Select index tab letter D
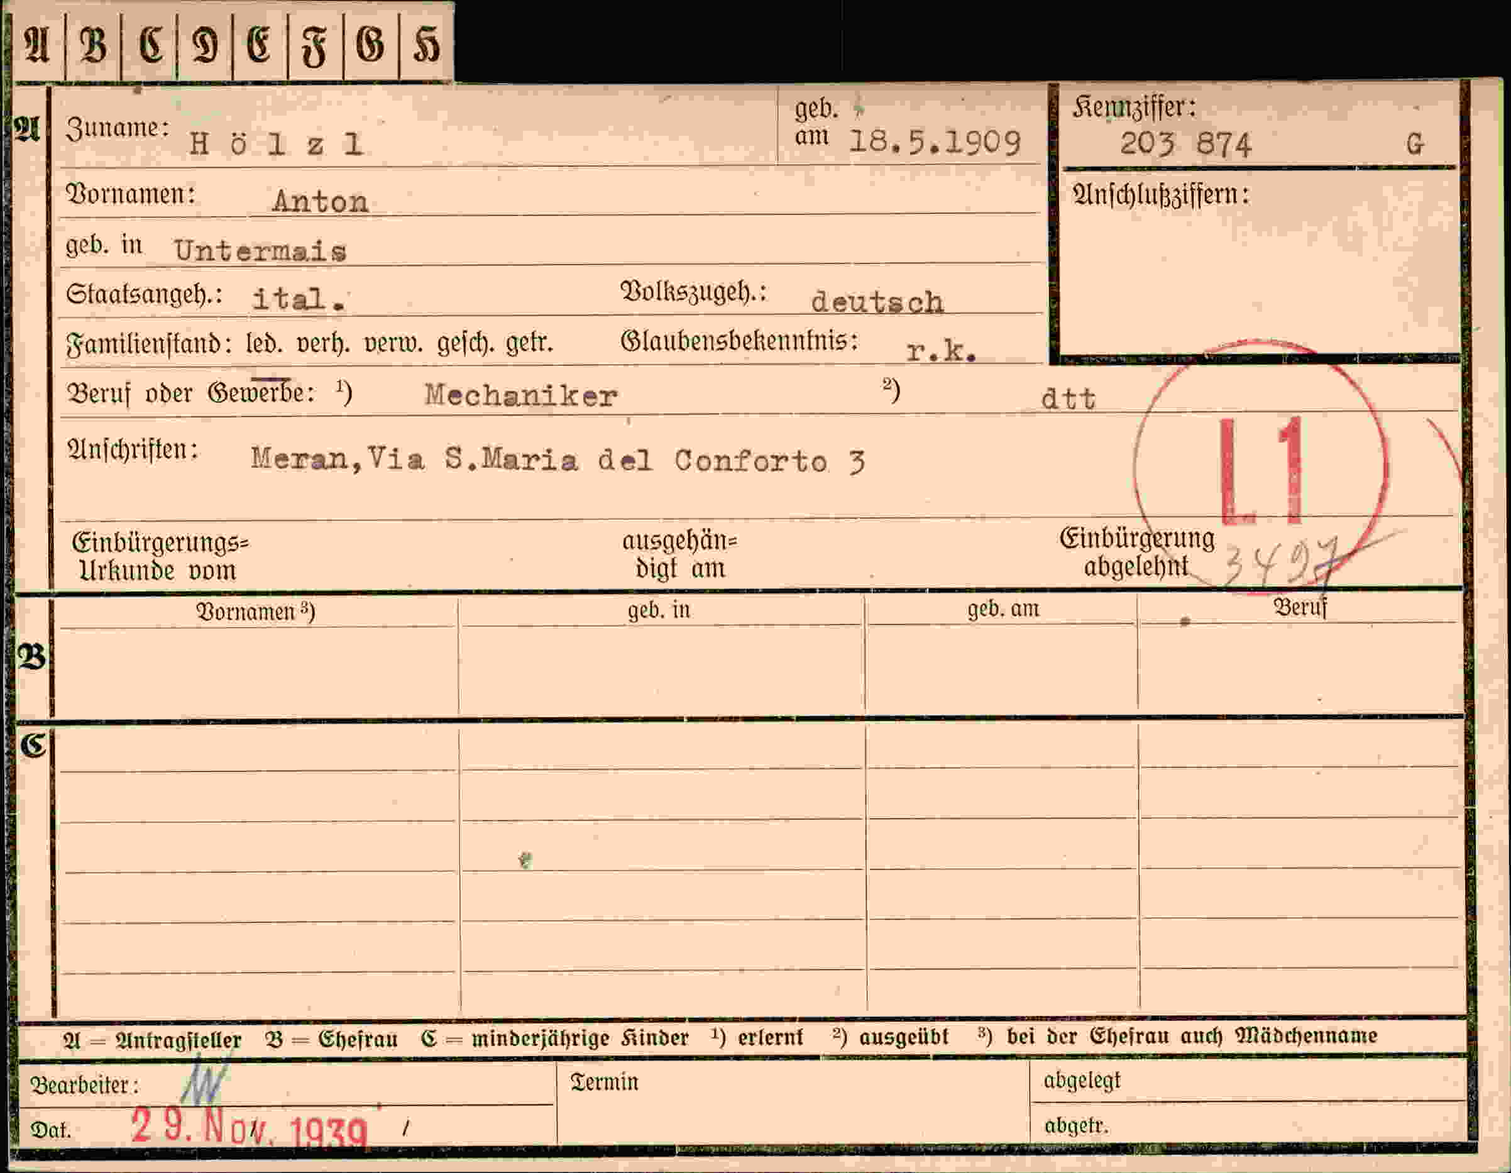Image resolution: width=1511 pixels, height=1173 pixels. (x=205, y=46)
